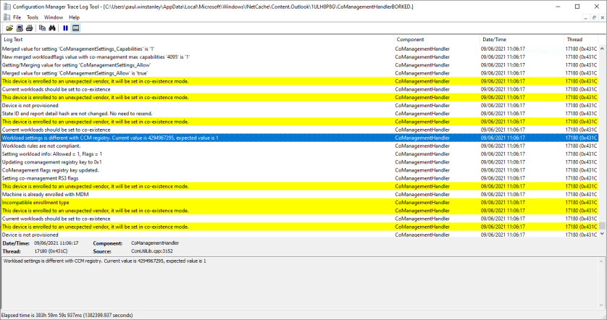Click the Component column header
607x320 pixels.
pos(435,39)
